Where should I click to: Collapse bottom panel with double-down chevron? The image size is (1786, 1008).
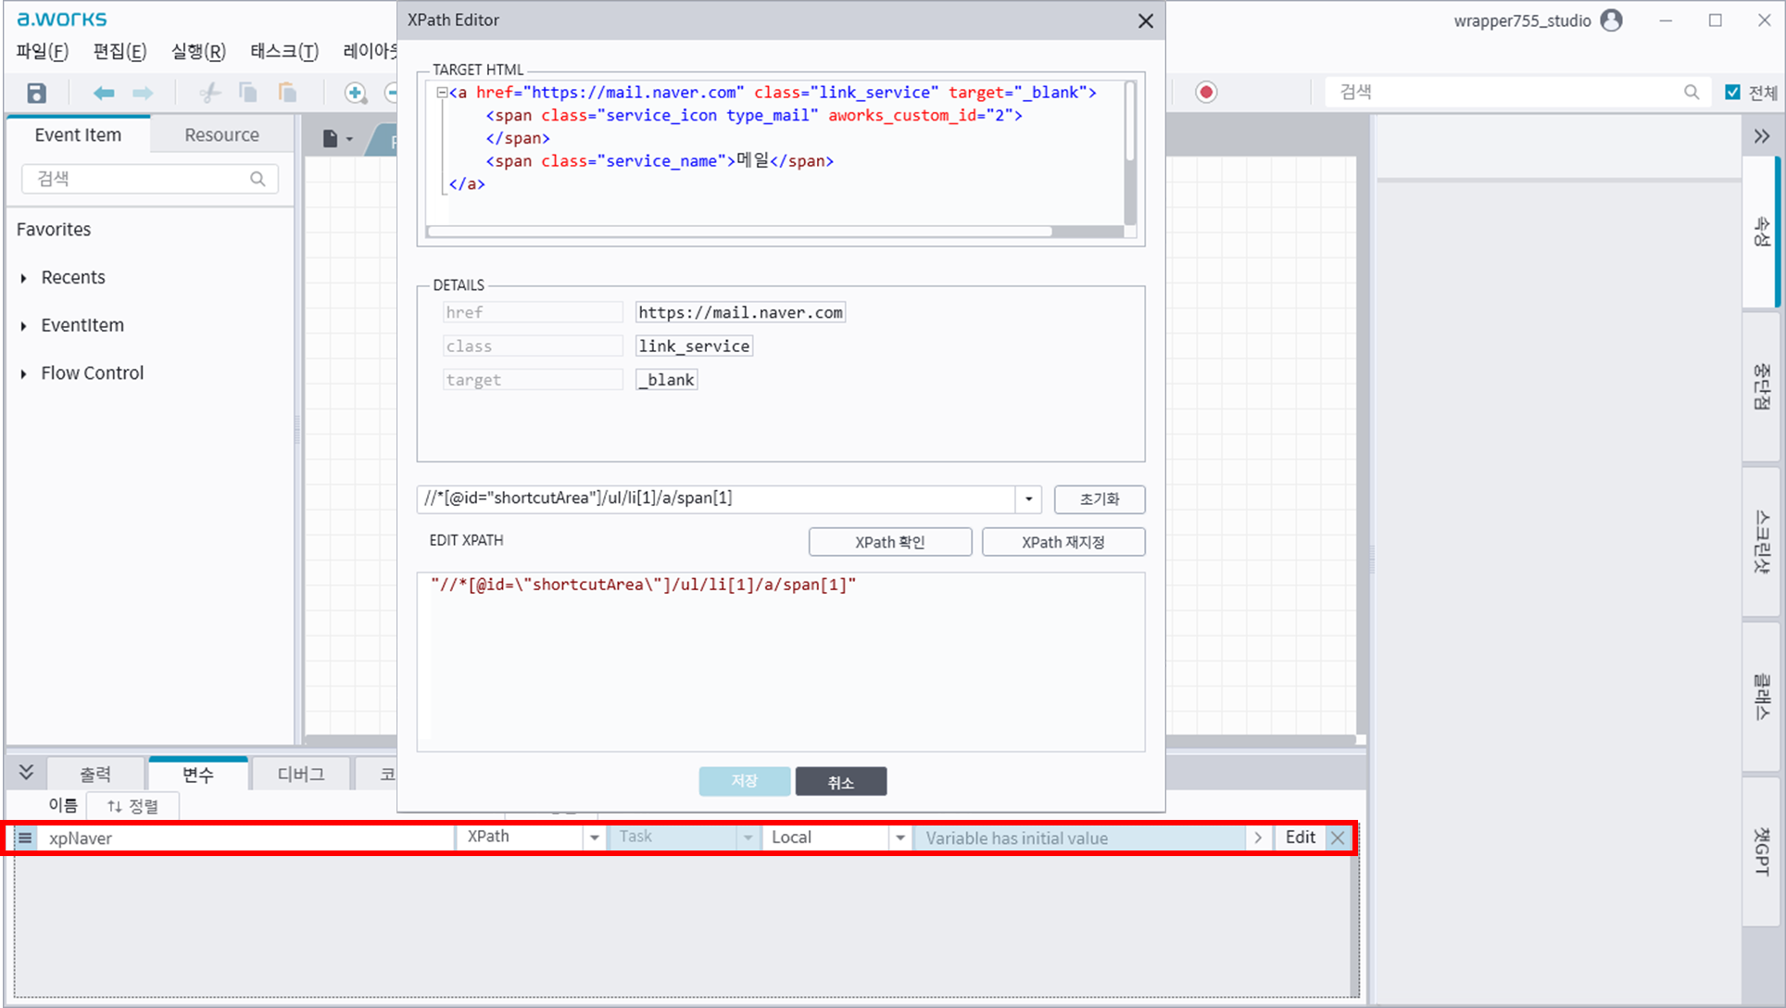click(26, 773)
